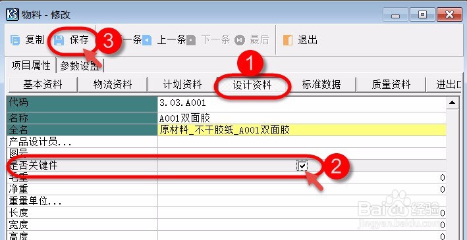The height and width of the screenshot is (240, 467).
Task: Click the scrollbar up arrow
Action: [x=453, y=103]
